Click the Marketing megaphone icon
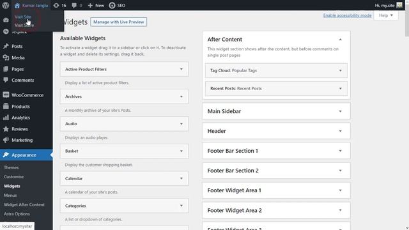409x230 pixels. (x=6, y=140)
